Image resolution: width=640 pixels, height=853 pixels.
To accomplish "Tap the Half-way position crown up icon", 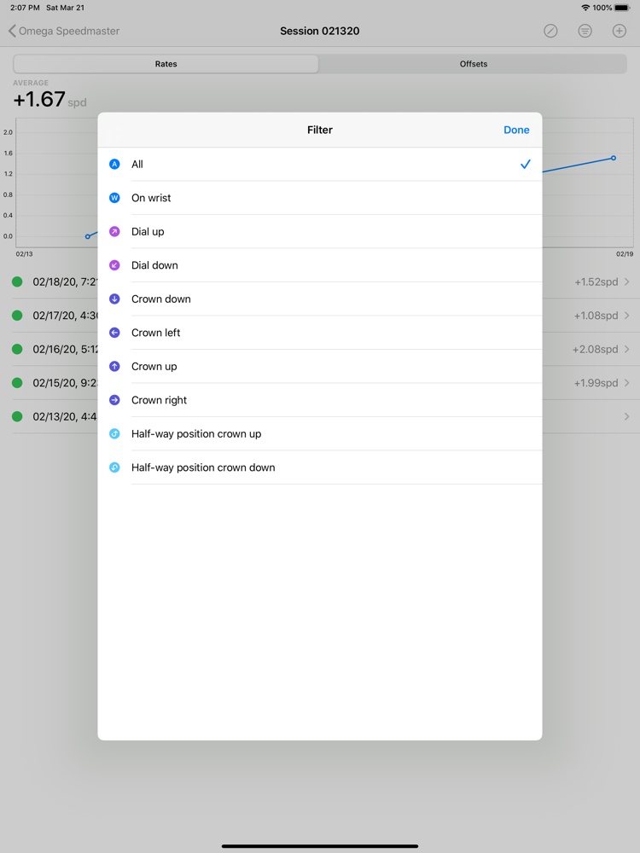I will (x=114, y=434).
